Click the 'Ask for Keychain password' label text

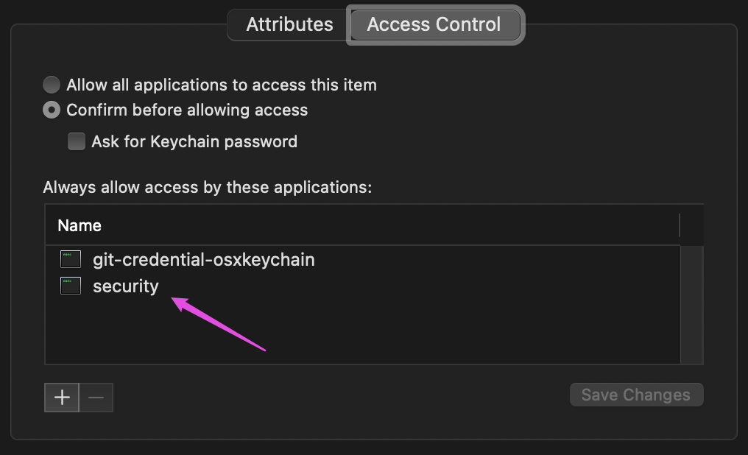(194, 141)
